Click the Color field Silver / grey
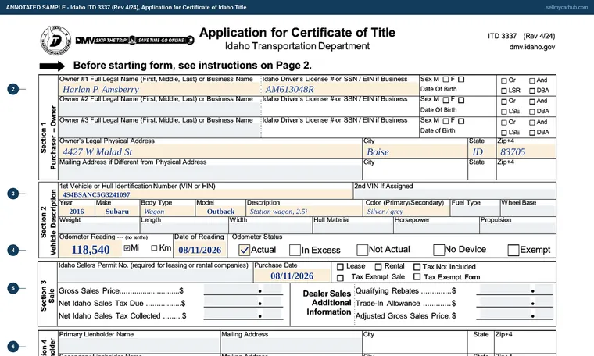The height and width of the screenshot is (356, 594). click(x=406, y=211)
